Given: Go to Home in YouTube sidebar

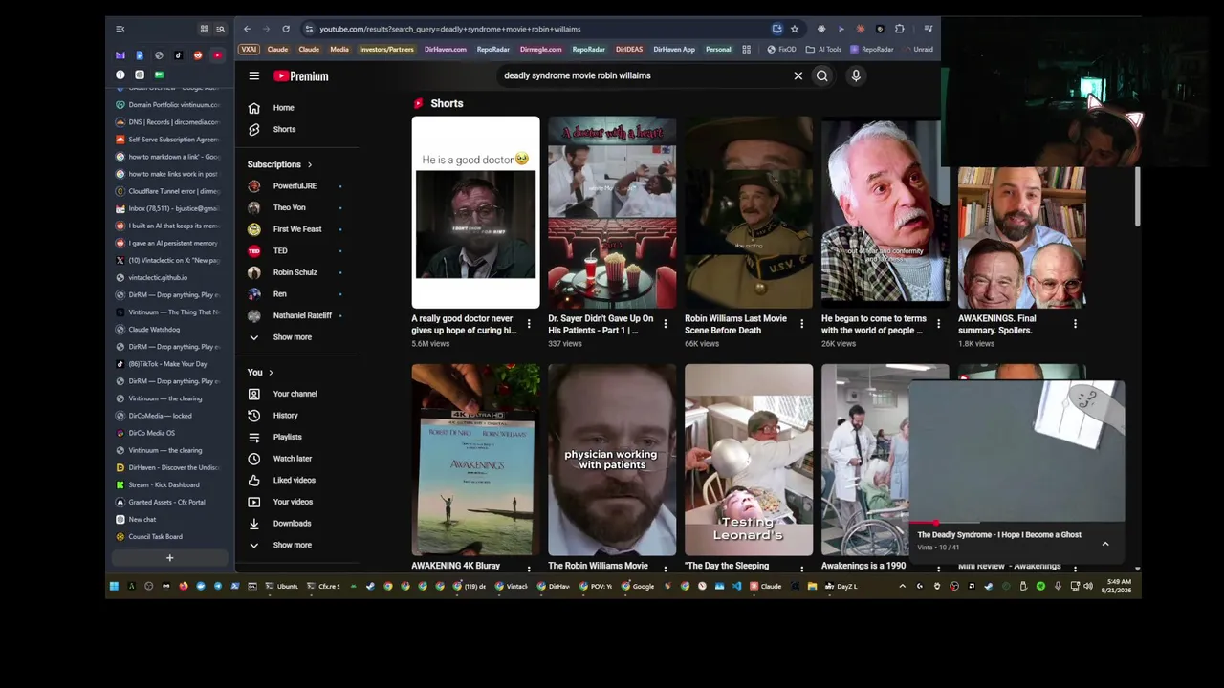Looking at the screenshot, I should tap(284, 108).
